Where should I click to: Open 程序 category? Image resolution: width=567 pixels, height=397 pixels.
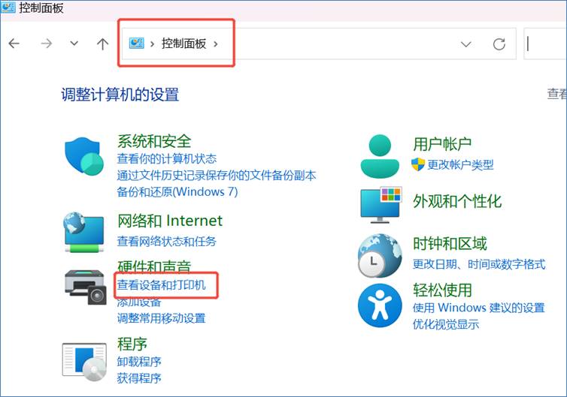tap(132, 344)
